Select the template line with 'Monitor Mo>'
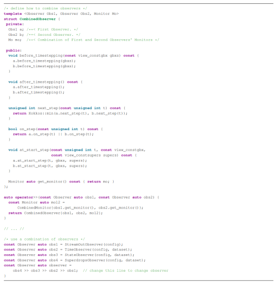 pyautogui.click(x=61, y=14)
